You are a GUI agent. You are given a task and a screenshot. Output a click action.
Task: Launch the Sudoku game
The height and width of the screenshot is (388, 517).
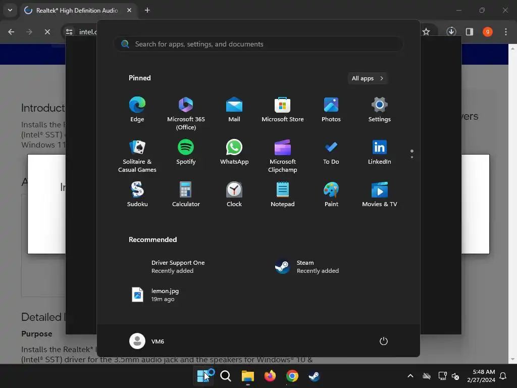[137, 195]
